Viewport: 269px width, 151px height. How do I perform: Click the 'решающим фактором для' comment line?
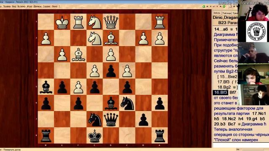(238, 108)
